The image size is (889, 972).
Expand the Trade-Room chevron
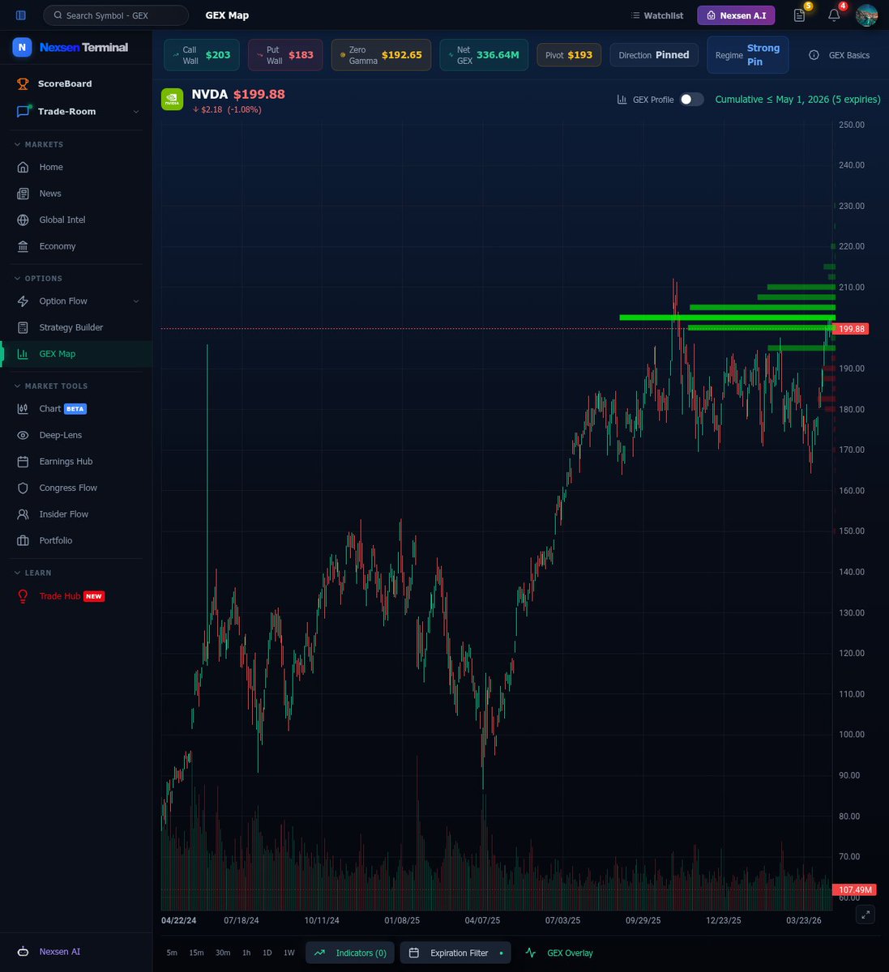coord(136,112)
